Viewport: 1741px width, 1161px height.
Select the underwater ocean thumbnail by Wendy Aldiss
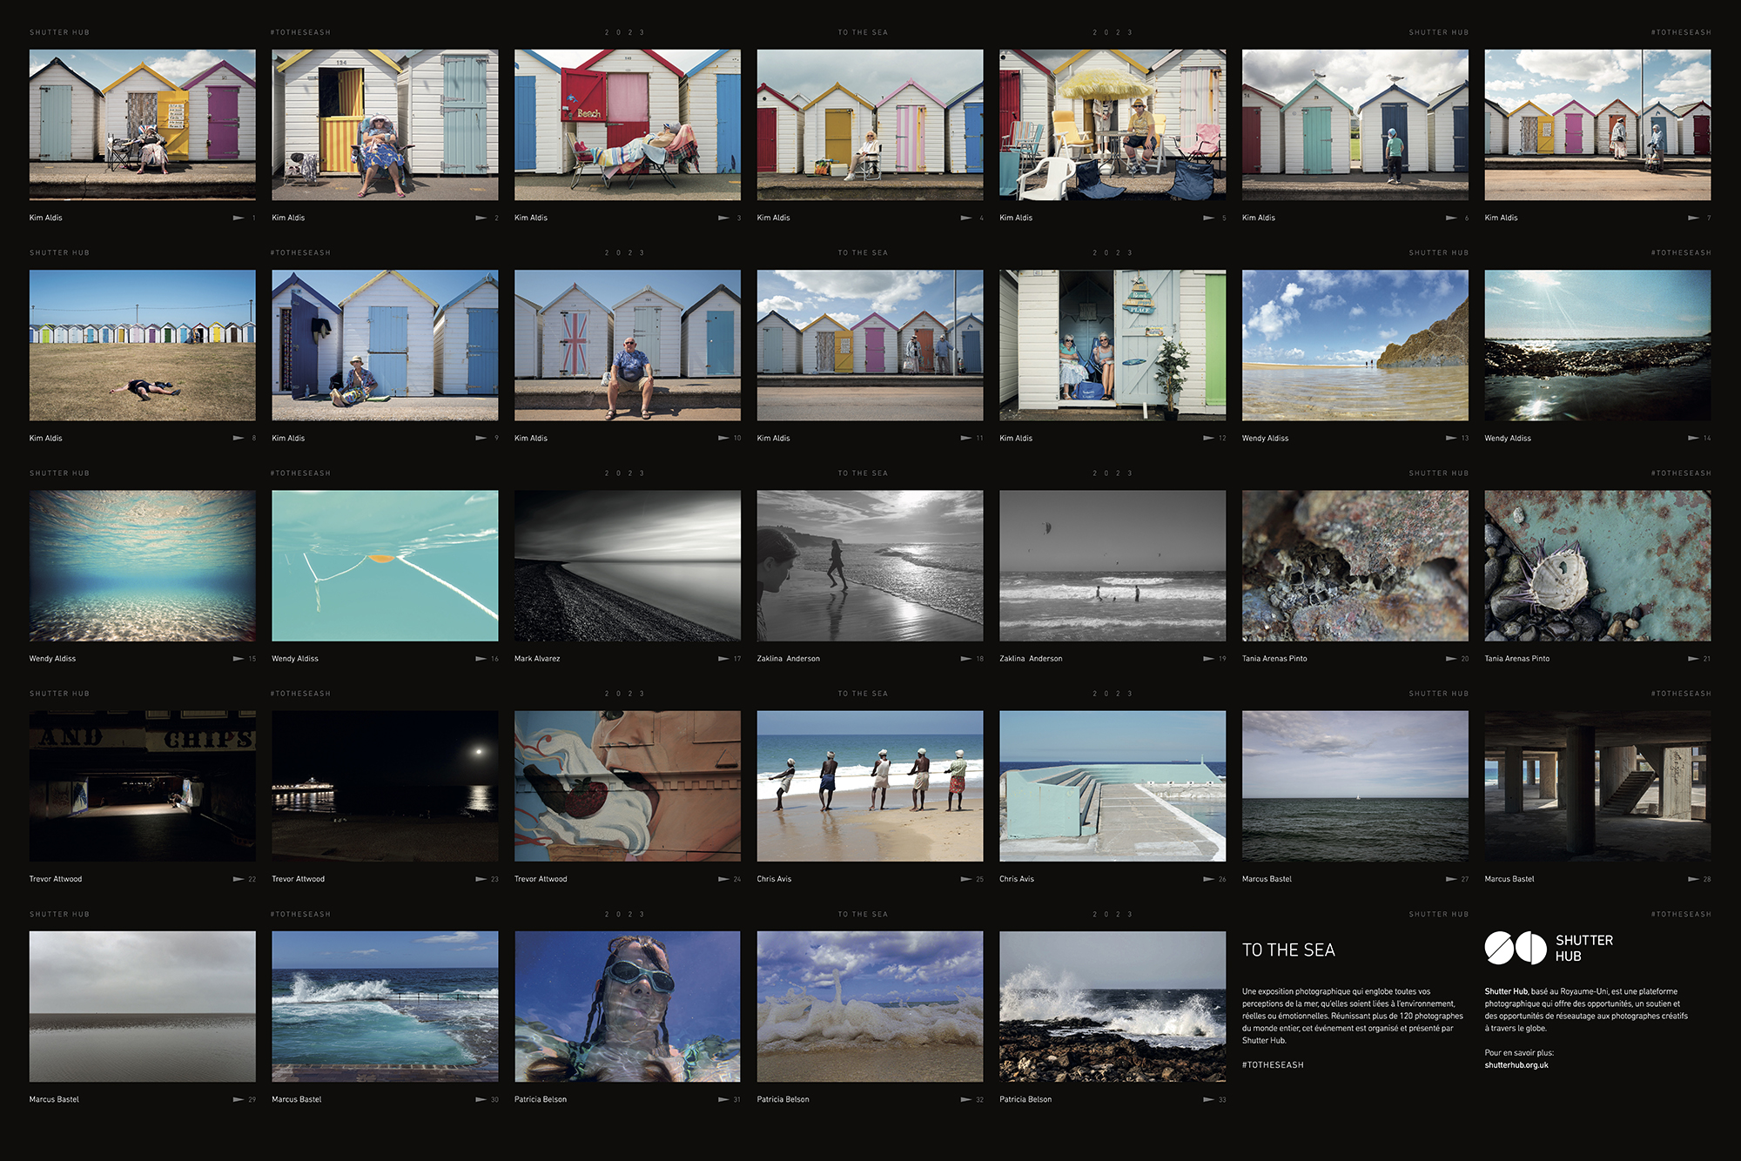tap(142, 566)
